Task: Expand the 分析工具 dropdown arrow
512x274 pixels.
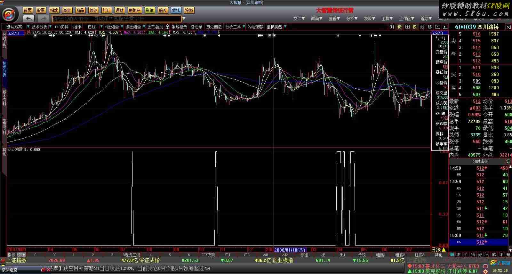Action: click(x=244, y=27)
